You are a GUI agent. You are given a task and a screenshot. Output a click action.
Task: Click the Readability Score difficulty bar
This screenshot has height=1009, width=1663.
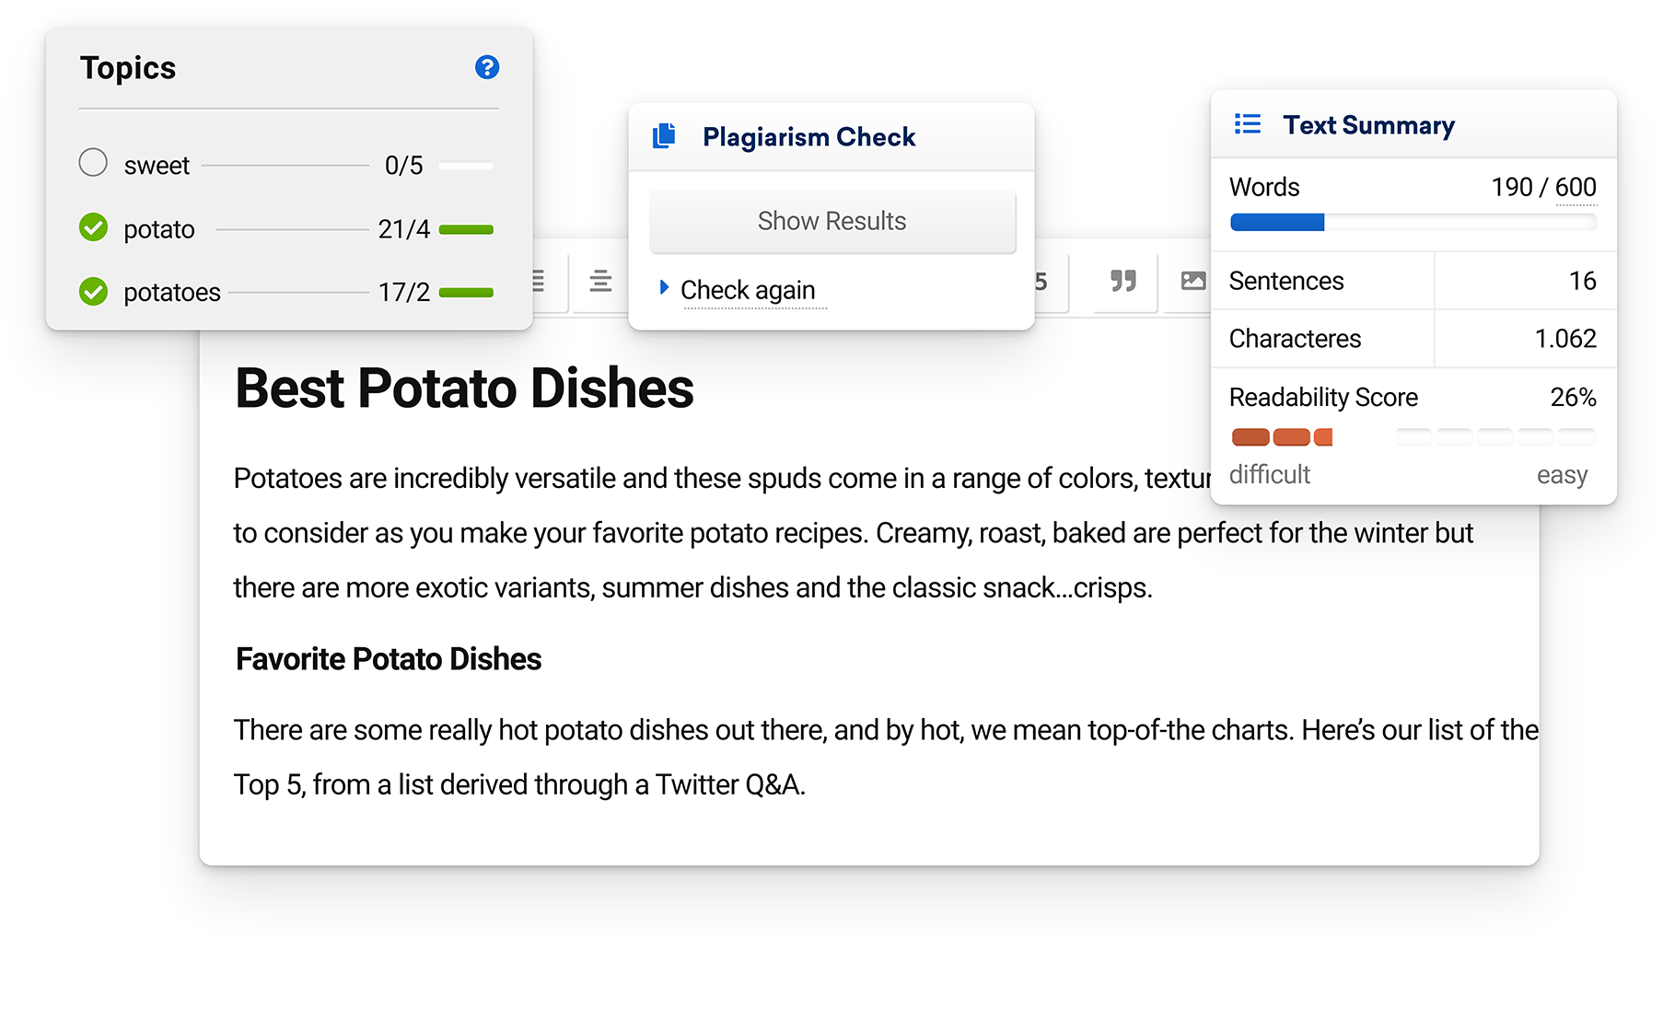[1413, 437]
